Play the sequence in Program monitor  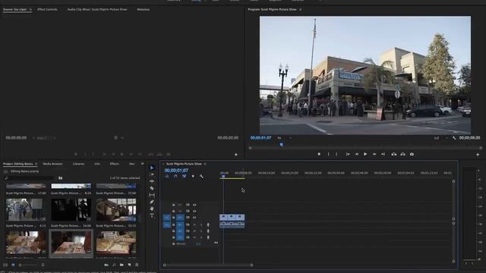click(365, 154)
